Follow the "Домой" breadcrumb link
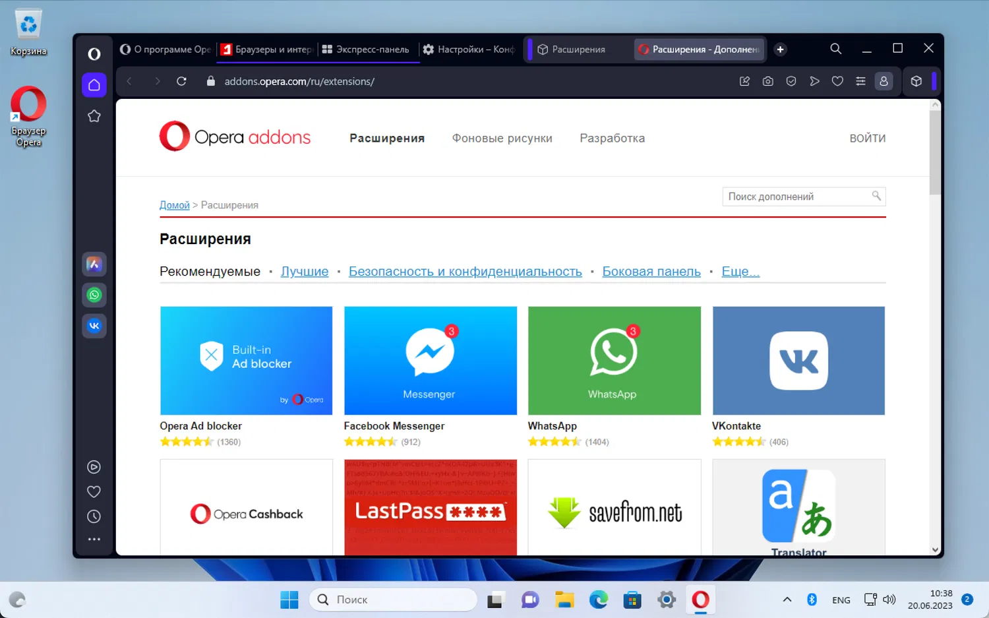The width and height of the screenshot is (989, 618). click(x=175, y=205)
